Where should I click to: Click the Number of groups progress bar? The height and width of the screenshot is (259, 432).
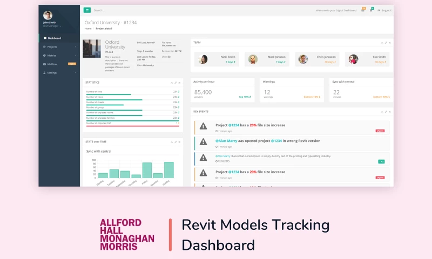(114, 110)
